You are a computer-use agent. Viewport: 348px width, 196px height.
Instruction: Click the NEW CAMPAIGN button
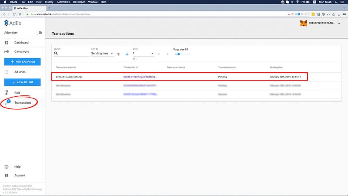click(x=23, y=62)
